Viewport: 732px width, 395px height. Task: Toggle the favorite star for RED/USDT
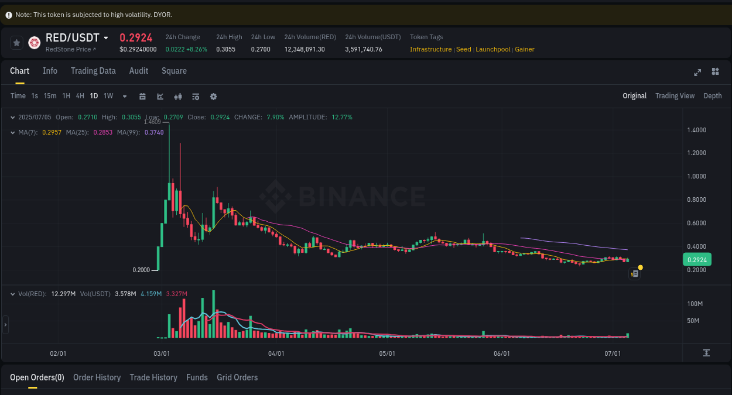click(x=16, y=42)
